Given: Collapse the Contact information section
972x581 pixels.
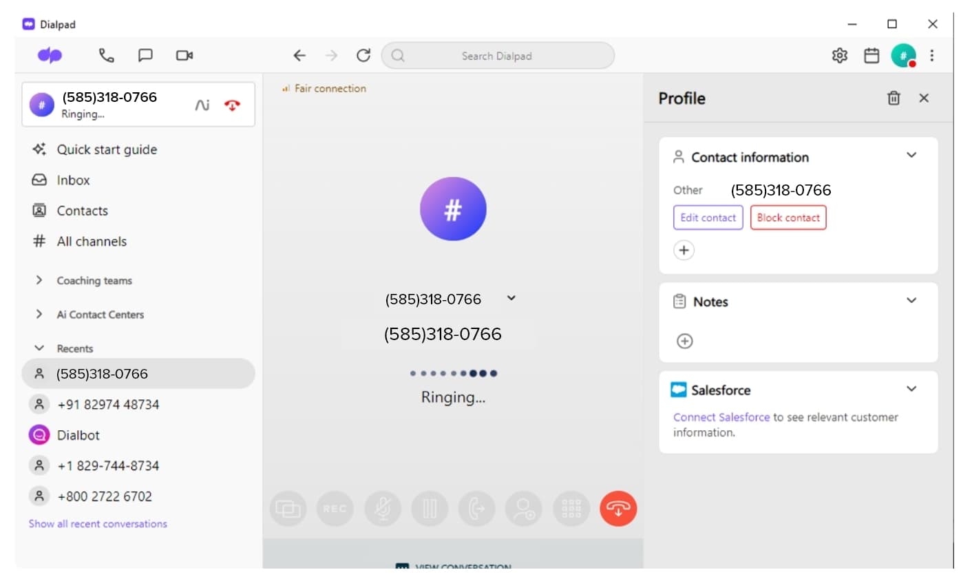Looking at the screenshot, I should click(x=911, y=156).
